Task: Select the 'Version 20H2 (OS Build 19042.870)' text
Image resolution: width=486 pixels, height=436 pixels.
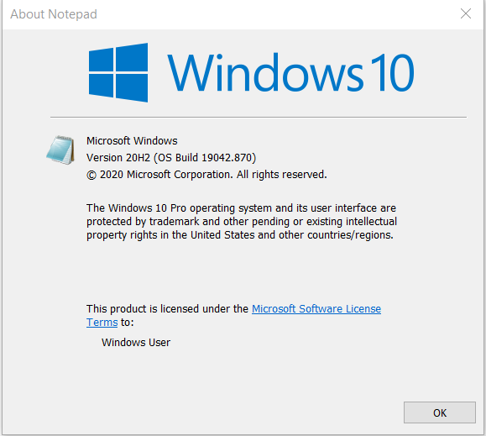Action: [x=171, y=158]
